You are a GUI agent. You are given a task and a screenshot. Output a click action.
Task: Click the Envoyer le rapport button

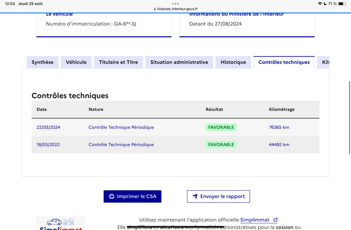(x=218, y=196)
